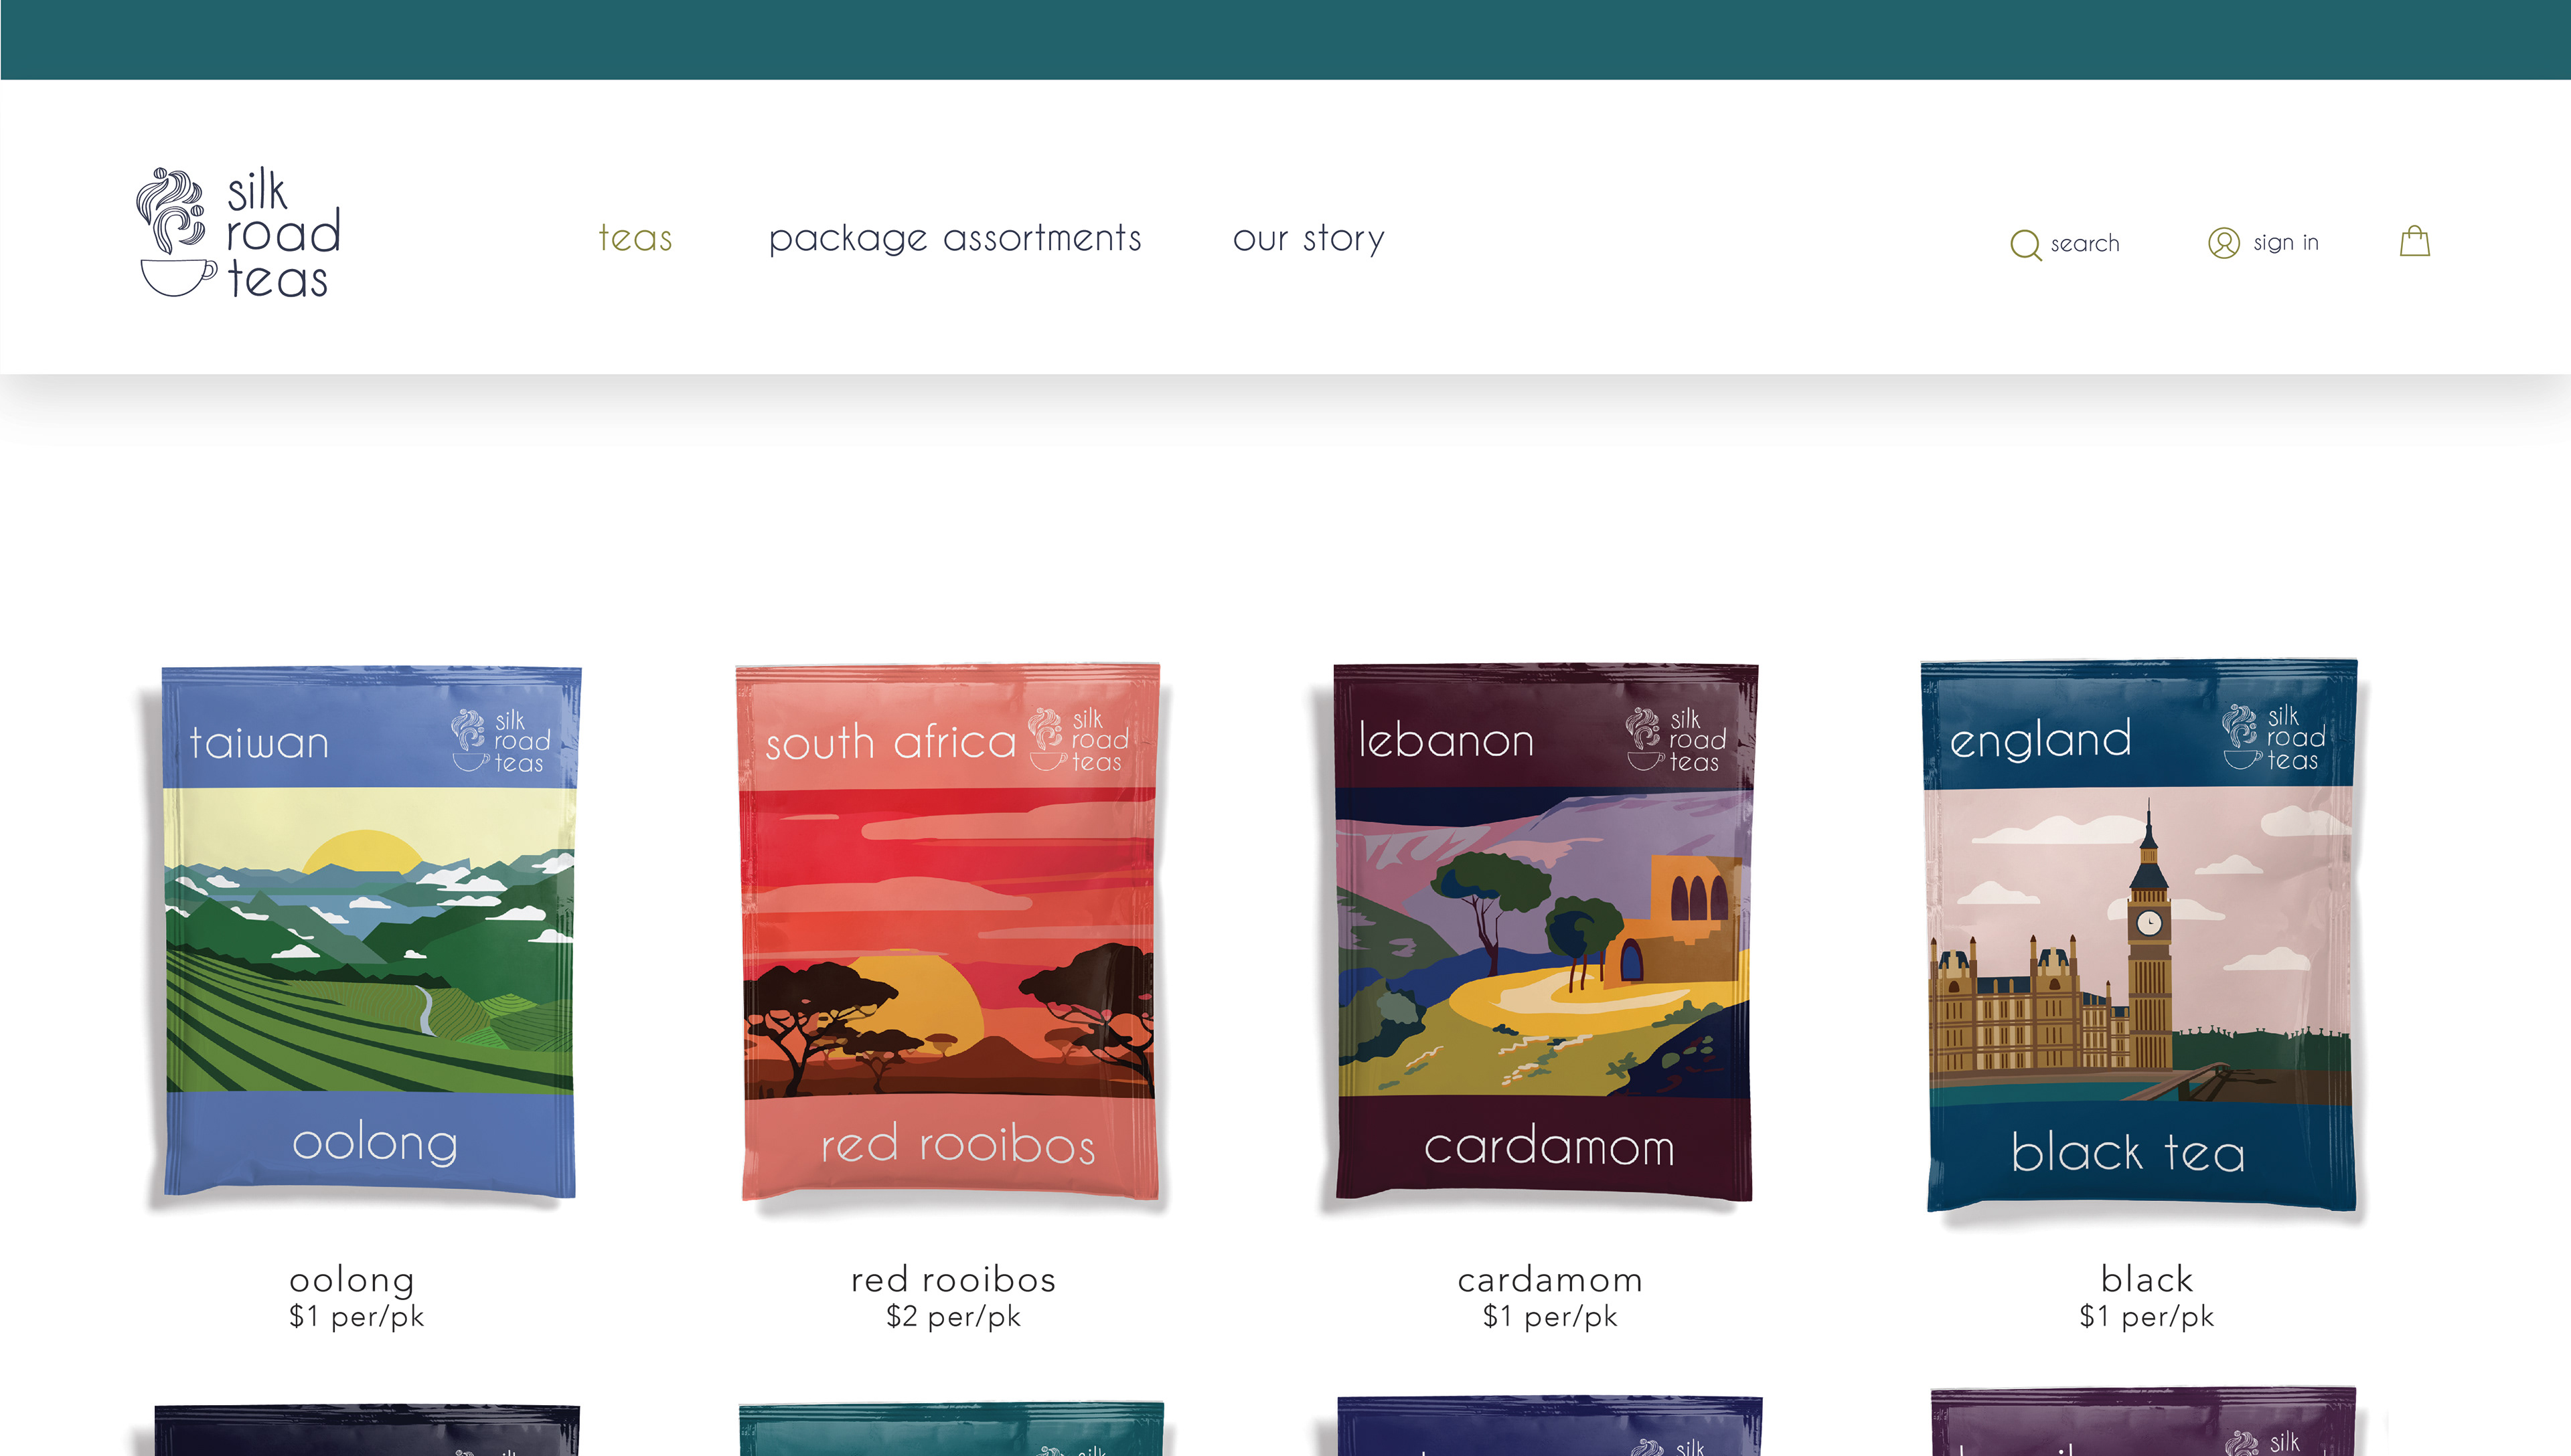Select the England black tea packet

(2140, 935)
